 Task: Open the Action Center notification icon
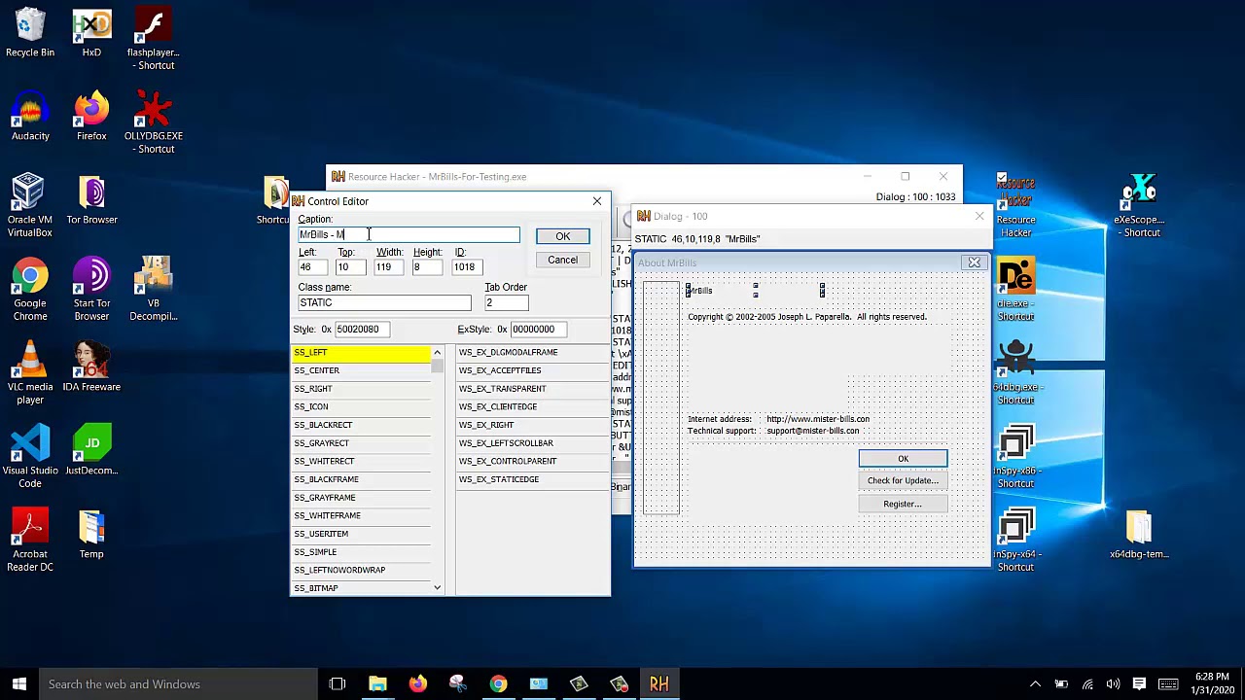1139,683
